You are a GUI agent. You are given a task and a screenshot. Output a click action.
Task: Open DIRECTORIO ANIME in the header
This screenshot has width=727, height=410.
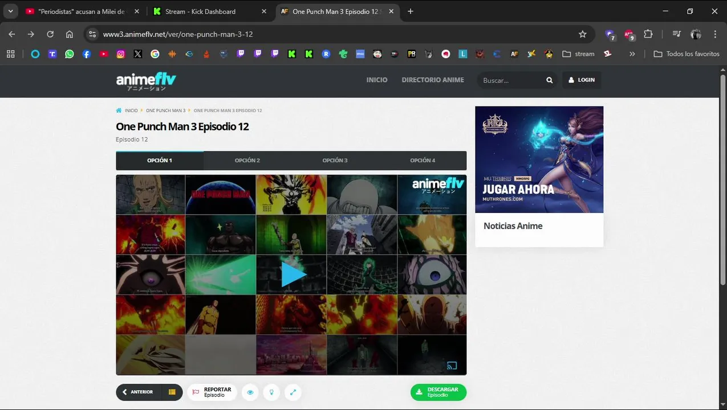[433, 80]
